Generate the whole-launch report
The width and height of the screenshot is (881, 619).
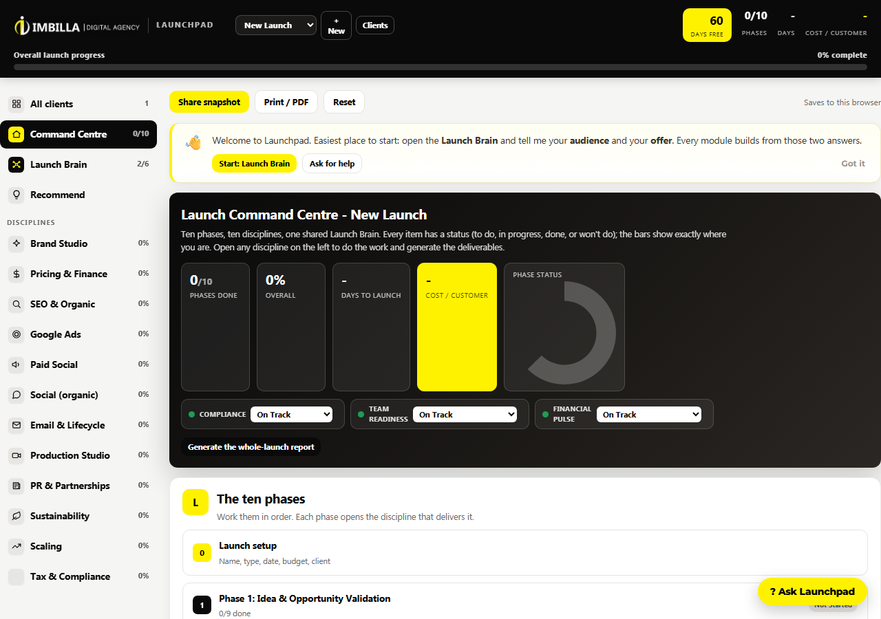251,447
